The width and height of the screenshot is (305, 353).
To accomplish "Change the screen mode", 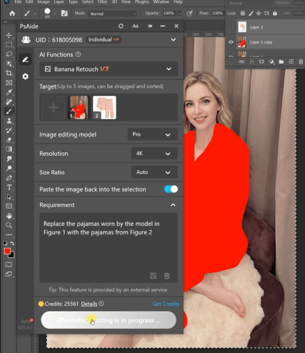I will [x=9, y=274].
